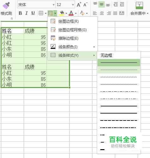Apply the cell borders icon
This screenshot has height=158, width=150.
coord(41,13)
